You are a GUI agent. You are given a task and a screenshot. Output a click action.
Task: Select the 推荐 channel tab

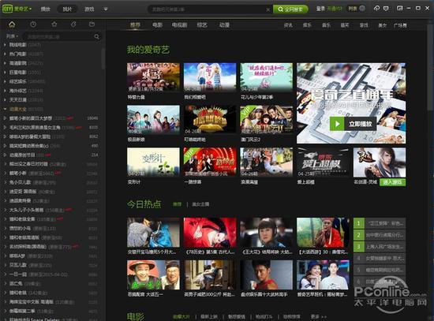135,25
